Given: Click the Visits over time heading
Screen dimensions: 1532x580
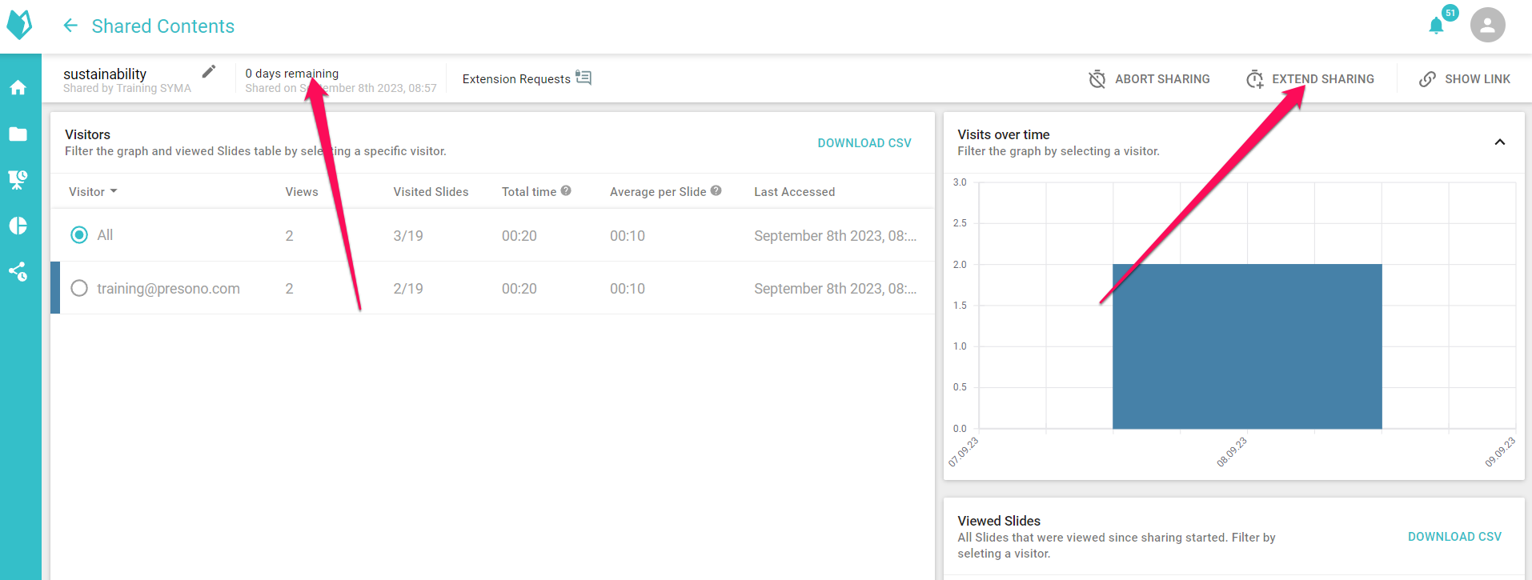Looking at the screenshot, I should pos(1004,134).
